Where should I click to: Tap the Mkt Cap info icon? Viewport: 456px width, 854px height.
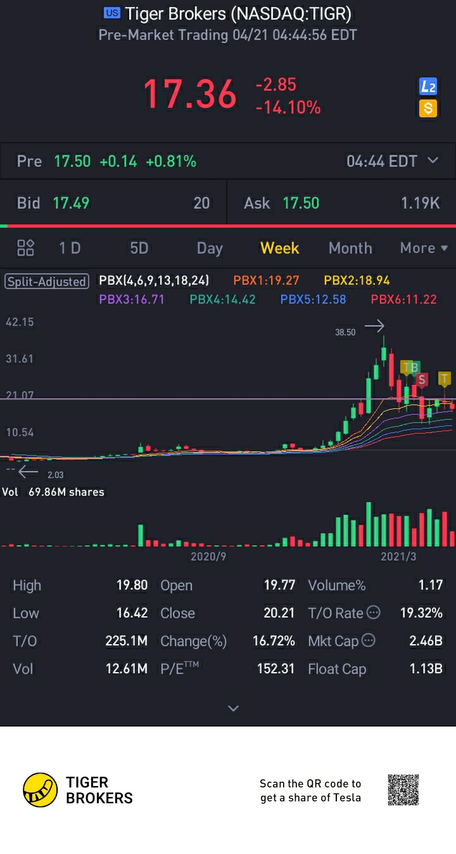[369, 640]
